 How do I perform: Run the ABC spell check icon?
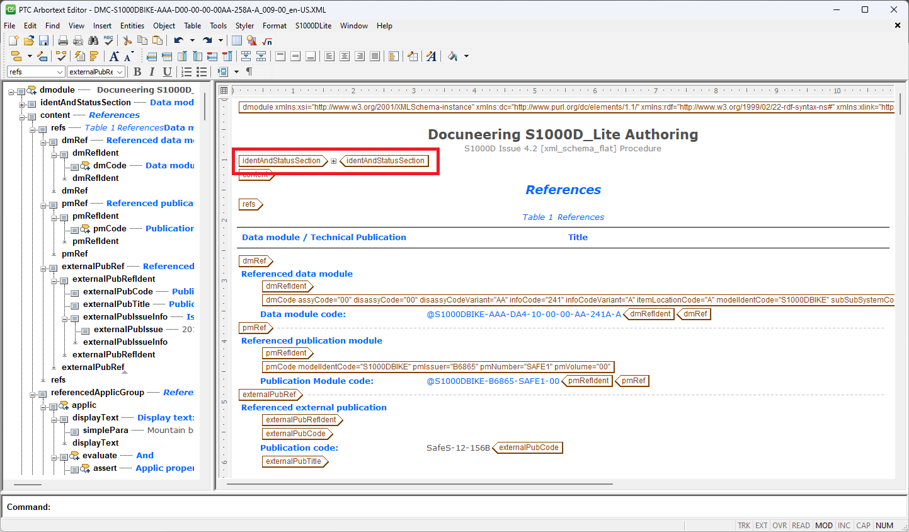[108, 40]
